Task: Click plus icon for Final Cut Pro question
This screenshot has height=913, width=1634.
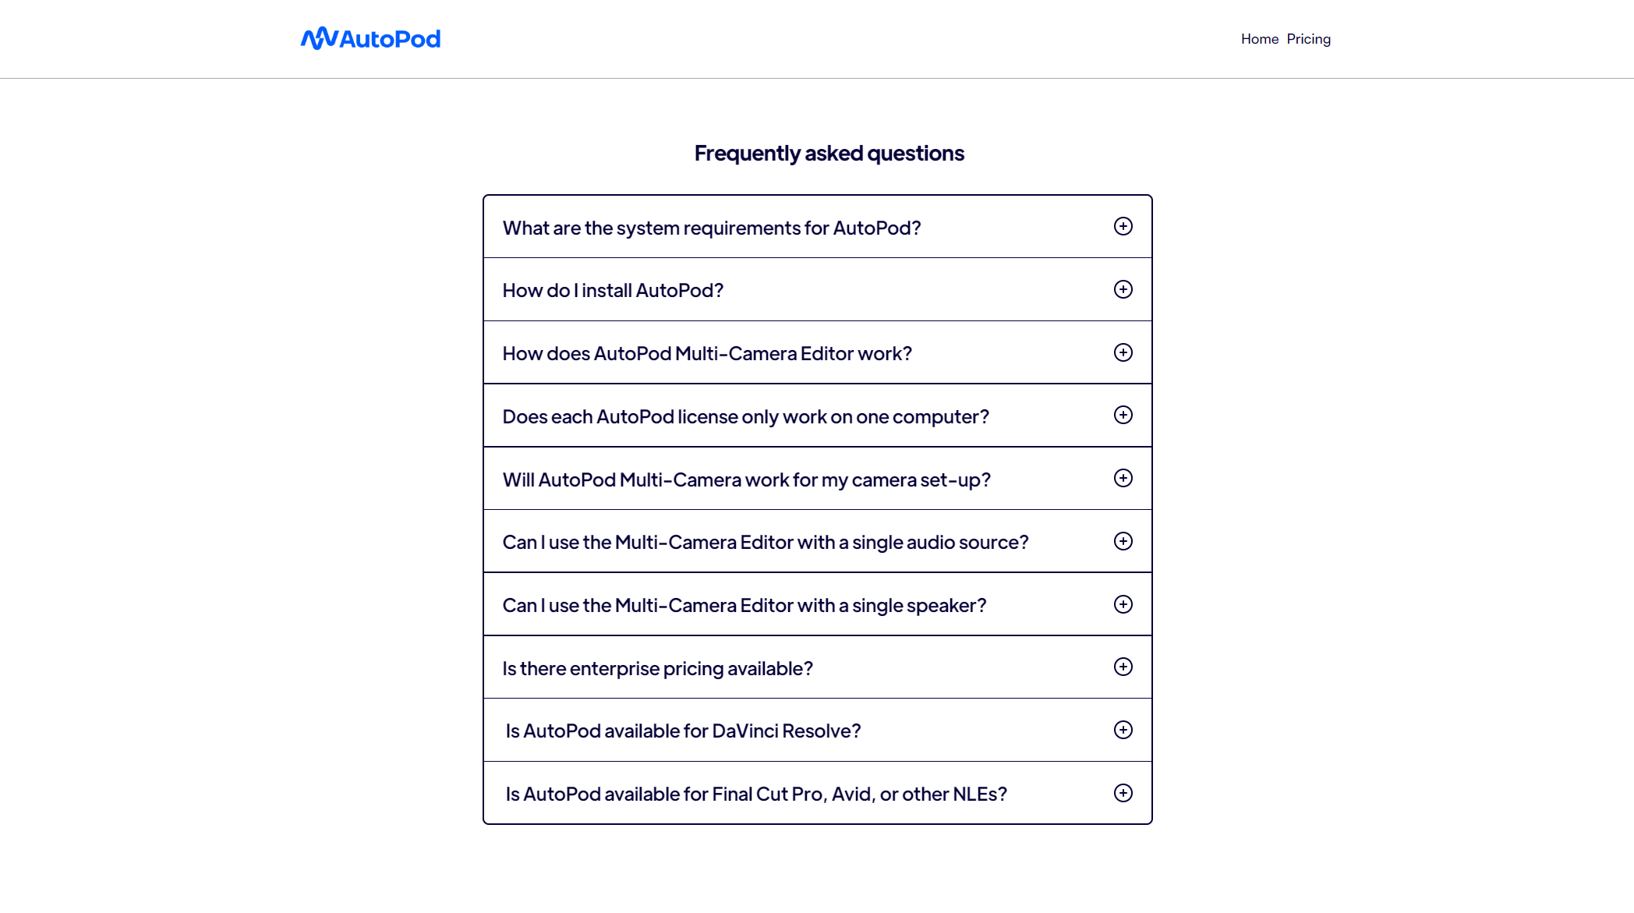Action: pyautogui.click(x=1123, y=793)
